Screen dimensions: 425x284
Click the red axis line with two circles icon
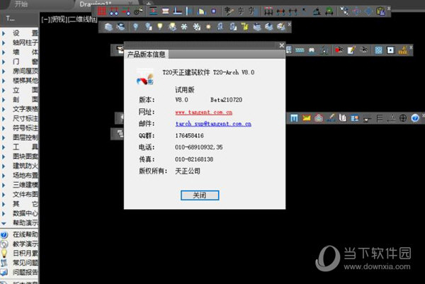click(x=114, y=11)
